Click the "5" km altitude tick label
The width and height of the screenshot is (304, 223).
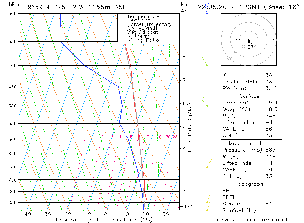(184, 126)
